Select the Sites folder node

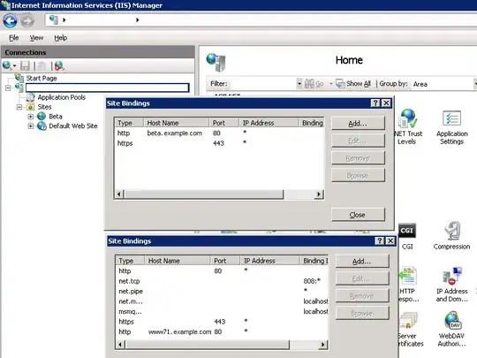point(44,107)
